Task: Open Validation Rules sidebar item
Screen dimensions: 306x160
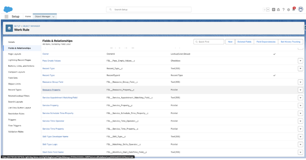Action: (16, 132)
